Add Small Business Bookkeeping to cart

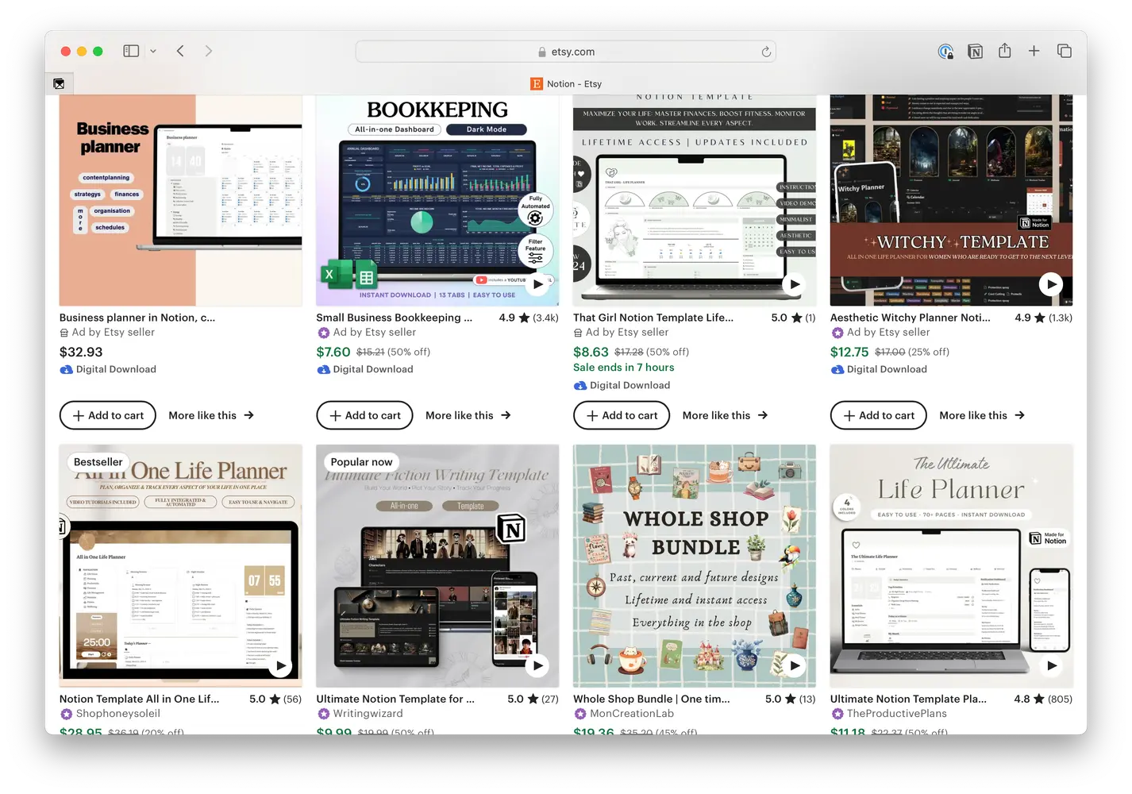(x=364, y=415)
